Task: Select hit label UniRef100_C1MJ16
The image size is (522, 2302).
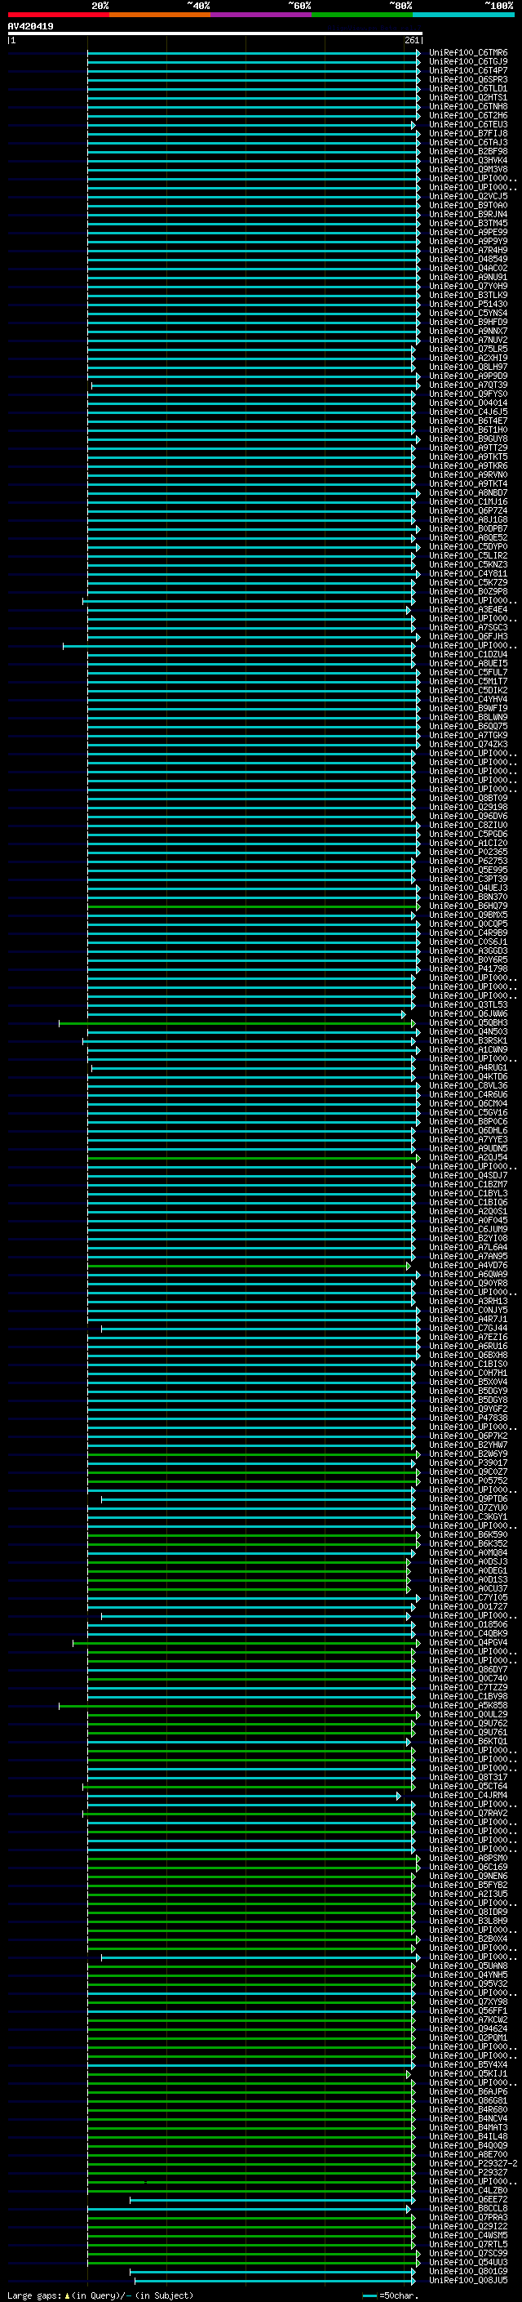Action: tap(468, 501)
